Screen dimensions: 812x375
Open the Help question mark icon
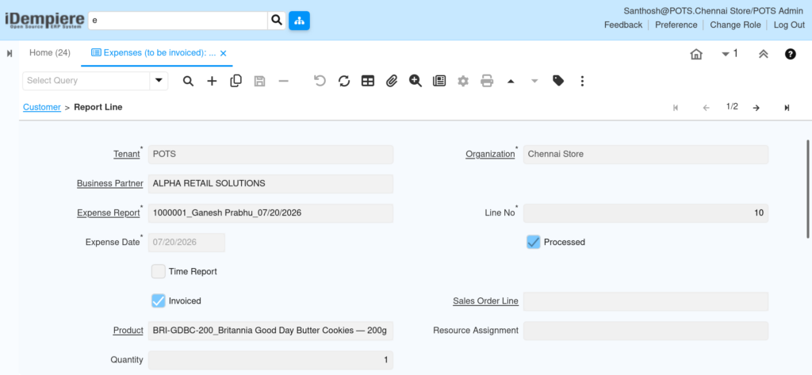791,54
